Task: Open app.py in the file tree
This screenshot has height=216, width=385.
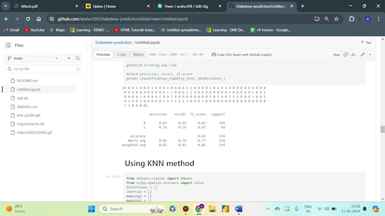Action: click(23, 98)
